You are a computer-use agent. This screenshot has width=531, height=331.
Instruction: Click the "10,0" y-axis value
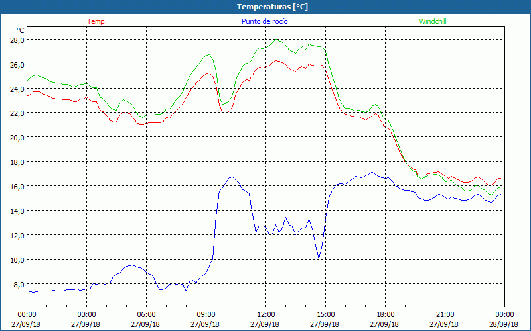[x=17, y=260]
